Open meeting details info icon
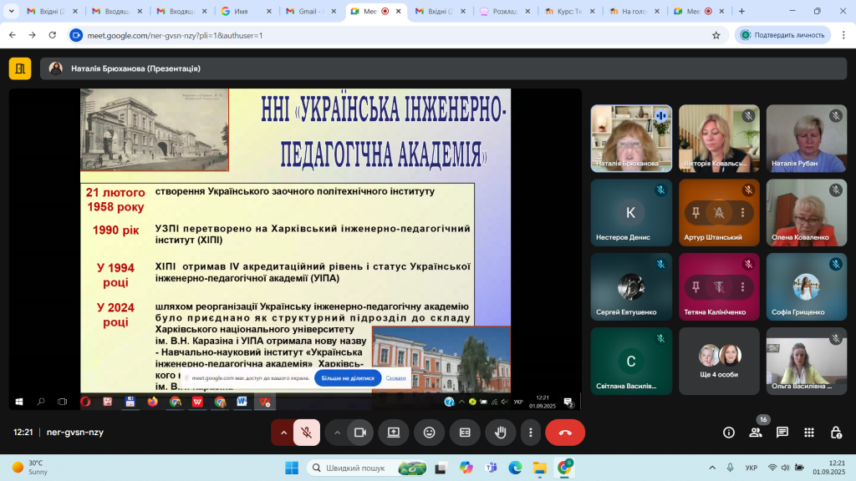The image size is (856, 481). (x=729, y=433)
